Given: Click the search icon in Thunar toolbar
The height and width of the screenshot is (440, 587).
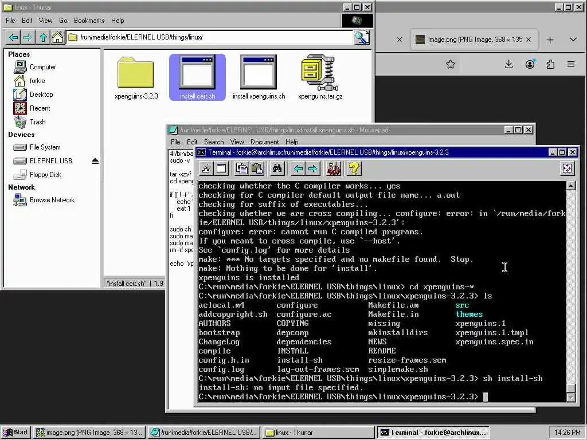Looking at the screenshot, I should pyautogui.click(x=362, y=37).
